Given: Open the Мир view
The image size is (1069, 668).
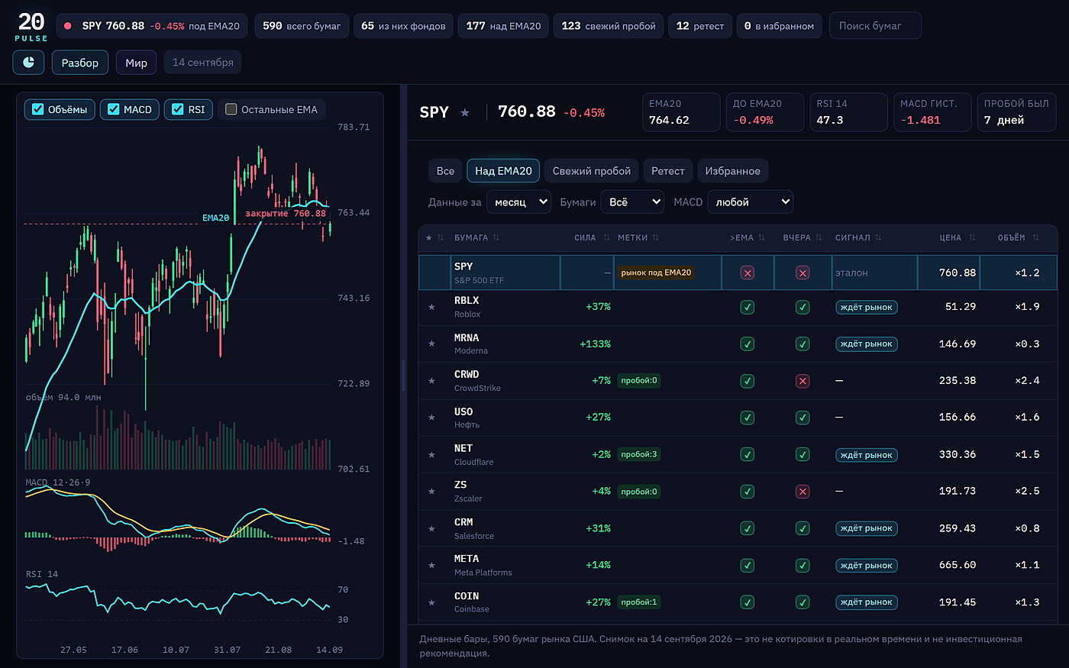Looking at the screenshot, I should click(x=137, y=63).
